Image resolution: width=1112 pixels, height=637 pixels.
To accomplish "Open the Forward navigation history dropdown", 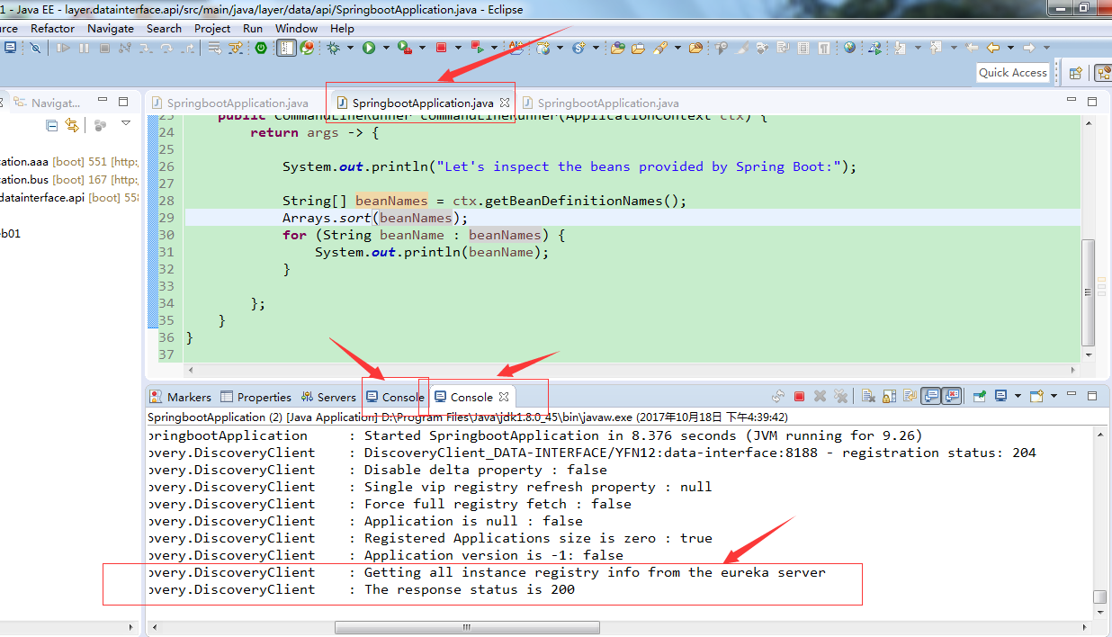I will [x=1048, y=48].
